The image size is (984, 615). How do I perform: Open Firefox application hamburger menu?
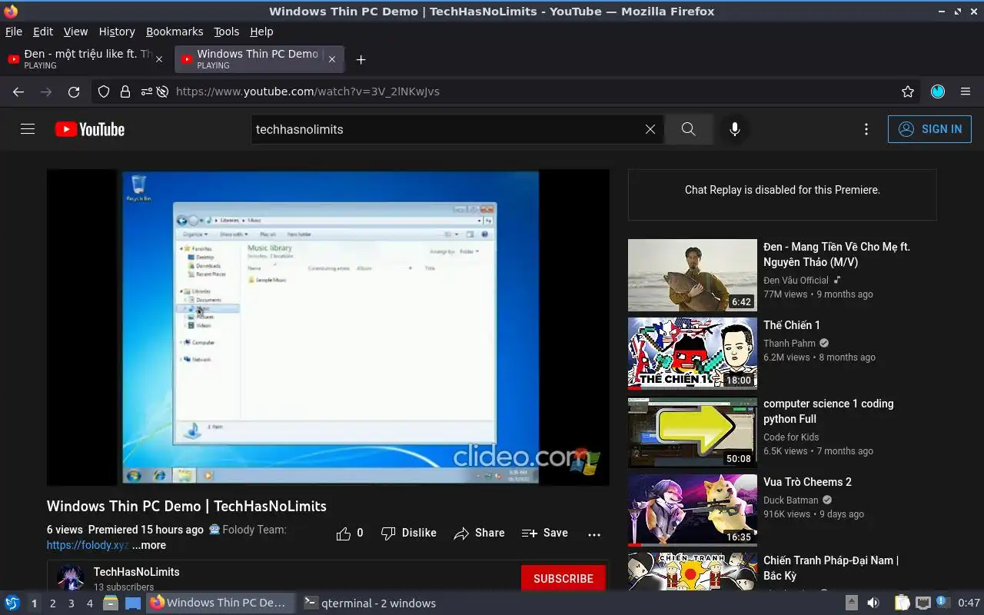click(966, 91)
